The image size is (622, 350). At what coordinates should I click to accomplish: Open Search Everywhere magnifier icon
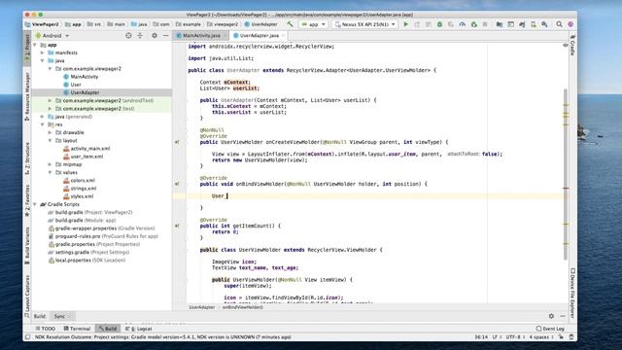point(559,24)
